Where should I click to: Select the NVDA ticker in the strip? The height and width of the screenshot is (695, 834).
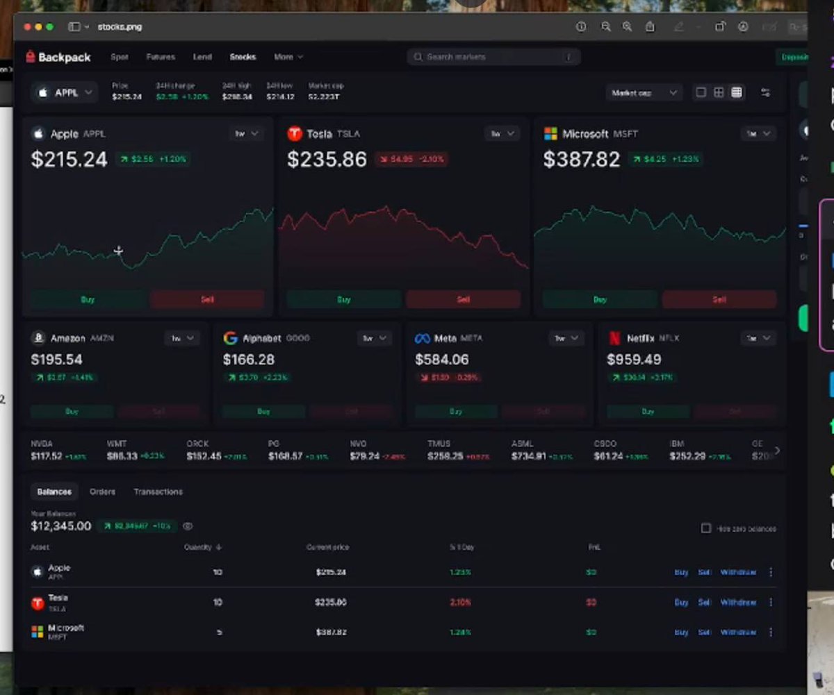(58, 451)
